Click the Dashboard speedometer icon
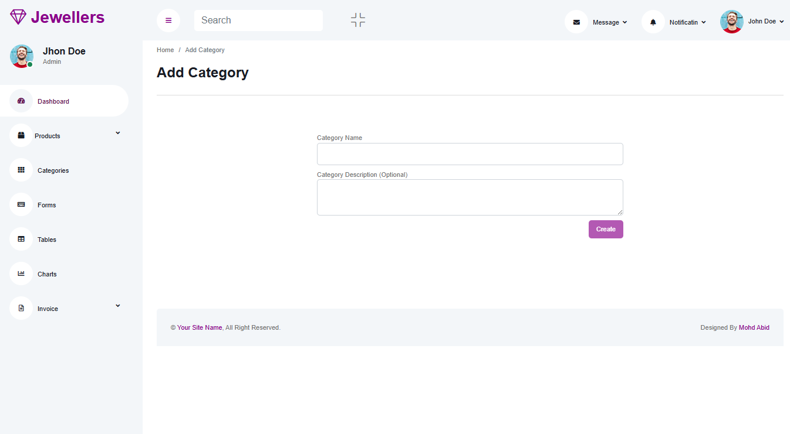This screenshot has width=790, height=434. pos(21,101)
